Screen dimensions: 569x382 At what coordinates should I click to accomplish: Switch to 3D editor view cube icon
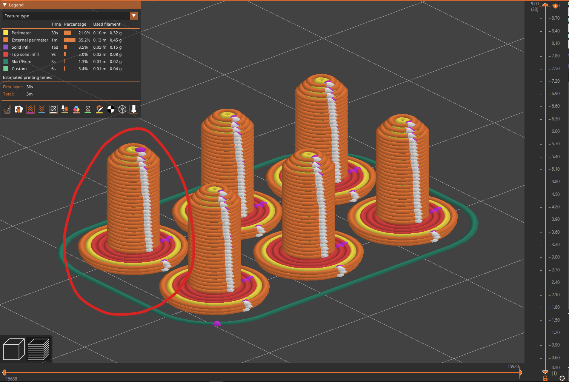(x=14, y=349)
